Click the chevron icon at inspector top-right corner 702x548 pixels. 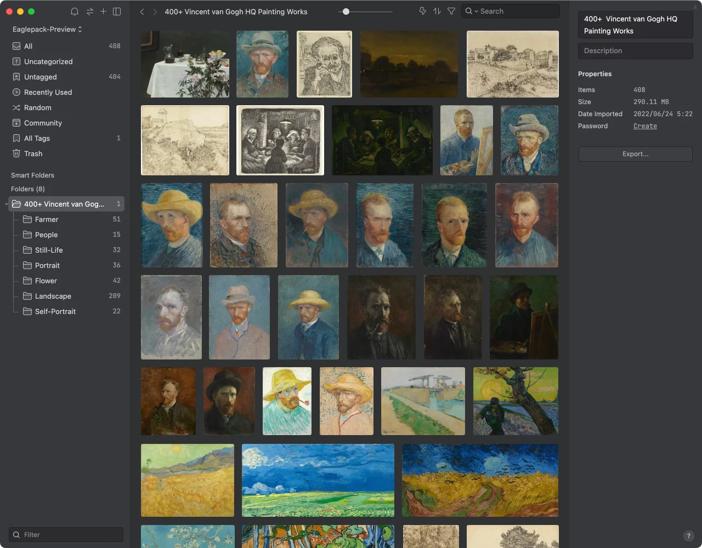click(695, 7)
